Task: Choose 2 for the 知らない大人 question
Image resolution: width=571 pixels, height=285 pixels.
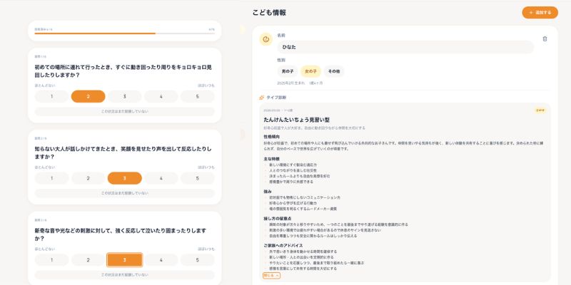Action: (x=88, y=178)
